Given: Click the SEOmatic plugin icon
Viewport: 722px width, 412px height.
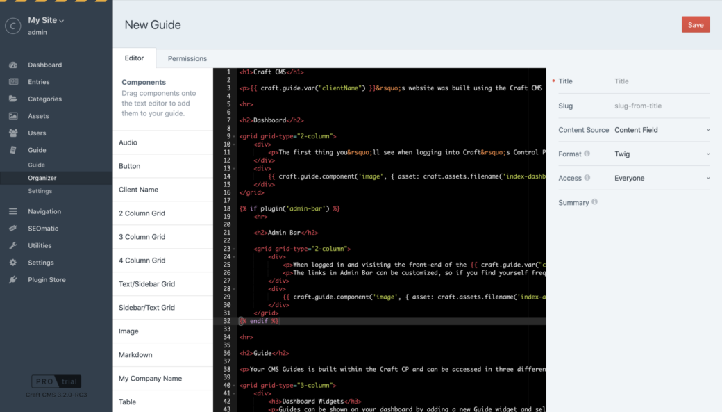Looking at the screenshot, I should click(13, 229).
